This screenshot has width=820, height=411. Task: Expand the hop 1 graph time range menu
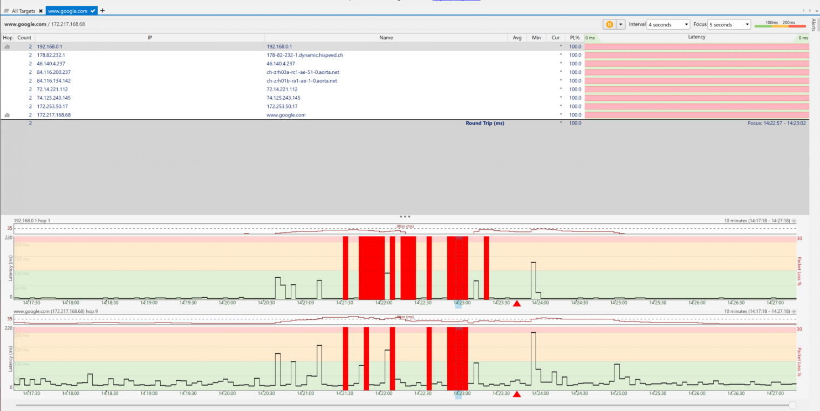tap(793, 221)
